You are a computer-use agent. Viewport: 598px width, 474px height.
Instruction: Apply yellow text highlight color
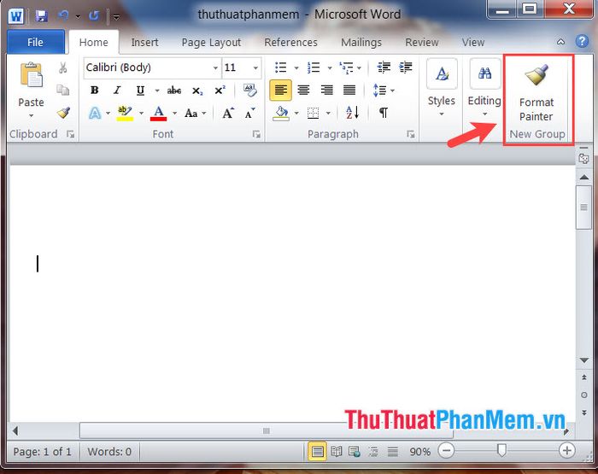(125, 114)
